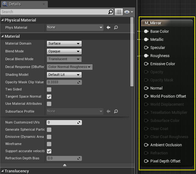Enable the Two Sided checkbox

pyautogui.click(x=49, y=89)
